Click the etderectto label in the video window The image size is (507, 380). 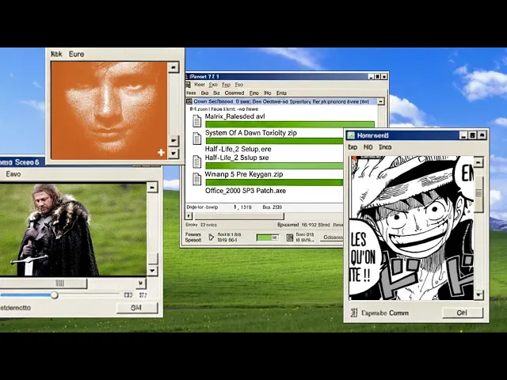tap(15, 308)
